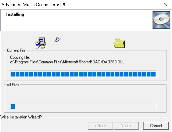Click the last blue block of Current File progress
The height and width of the screenshot is (132, 172).
[153, 74]
